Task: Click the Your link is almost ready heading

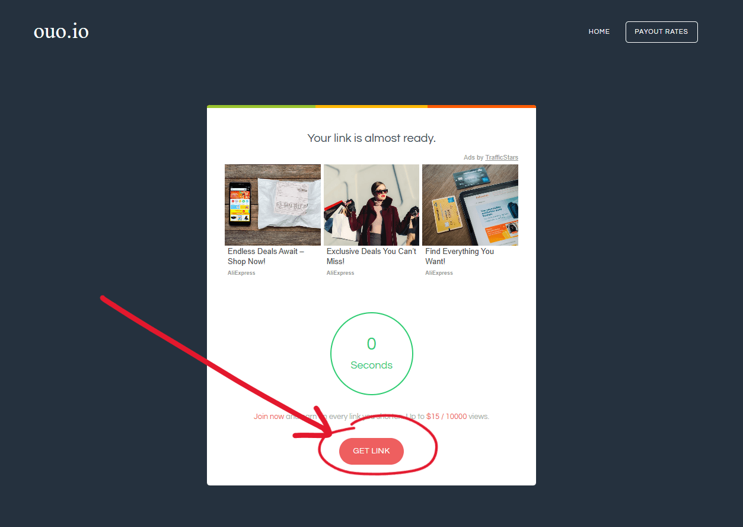Action: (371, 138)
